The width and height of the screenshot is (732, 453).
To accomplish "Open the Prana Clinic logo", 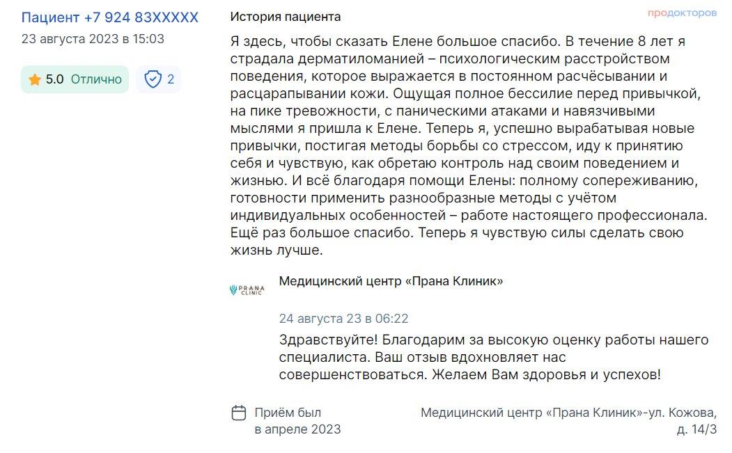I will tap(247, 289).
